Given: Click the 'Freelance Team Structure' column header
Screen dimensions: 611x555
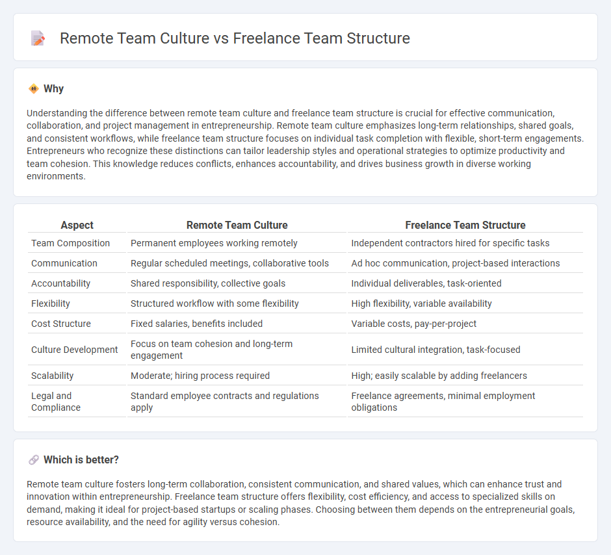Looking at the screenshot, I should click(x=465, y=225).
